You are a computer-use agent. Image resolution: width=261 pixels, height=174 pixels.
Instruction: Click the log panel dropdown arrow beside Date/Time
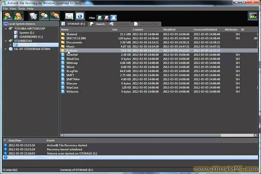pos(5,140)
